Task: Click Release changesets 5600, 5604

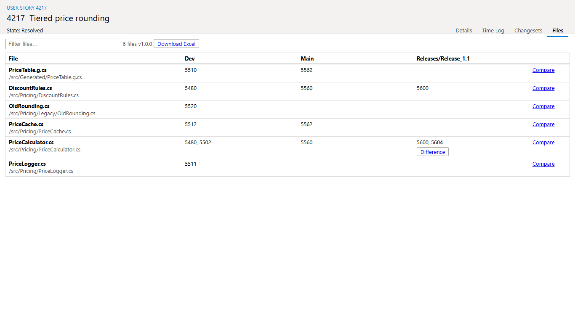Action: [x=430, y=143]
